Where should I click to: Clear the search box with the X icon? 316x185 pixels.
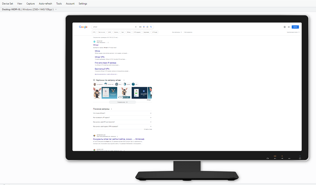click(x=136, y=27)
